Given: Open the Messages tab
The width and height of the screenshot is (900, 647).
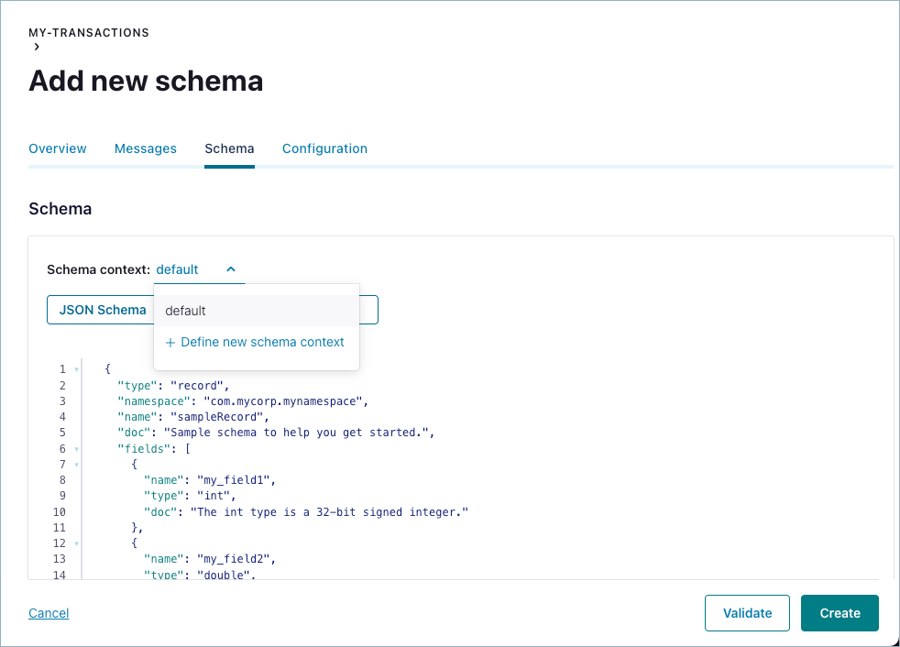Looking at the screenshot, I should click(146, 148).
